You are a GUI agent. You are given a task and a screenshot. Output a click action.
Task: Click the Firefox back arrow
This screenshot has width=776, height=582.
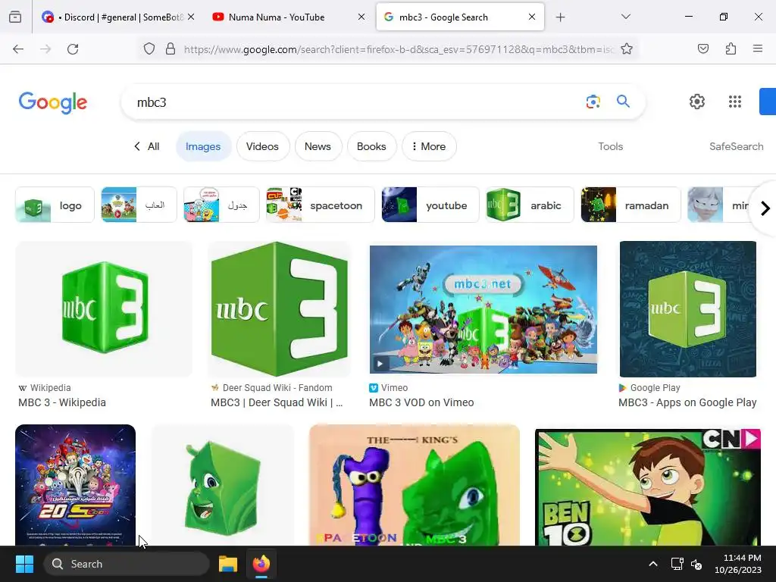pos(18,49)
